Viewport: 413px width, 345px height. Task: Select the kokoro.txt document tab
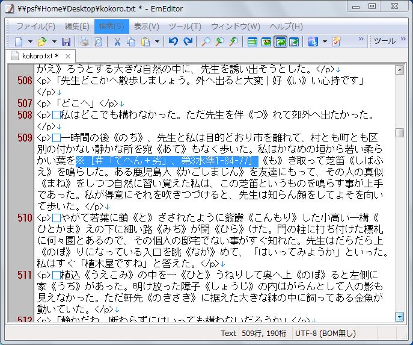(40, 56)
